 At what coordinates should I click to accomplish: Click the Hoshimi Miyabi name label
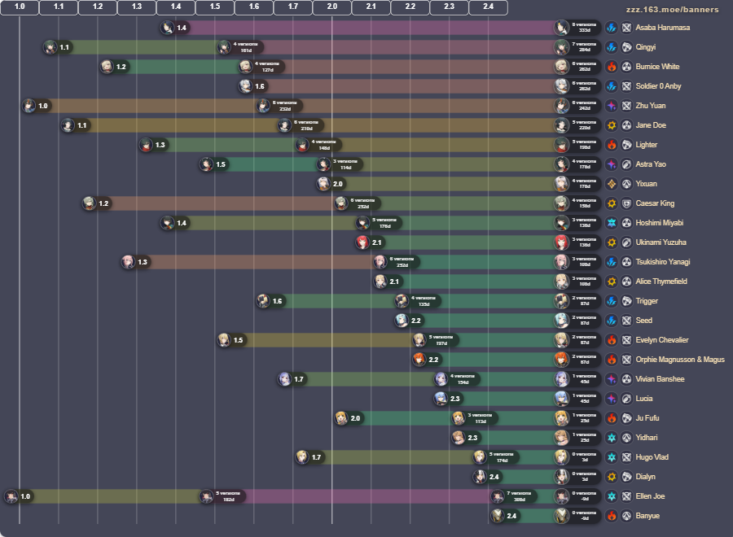659,223
